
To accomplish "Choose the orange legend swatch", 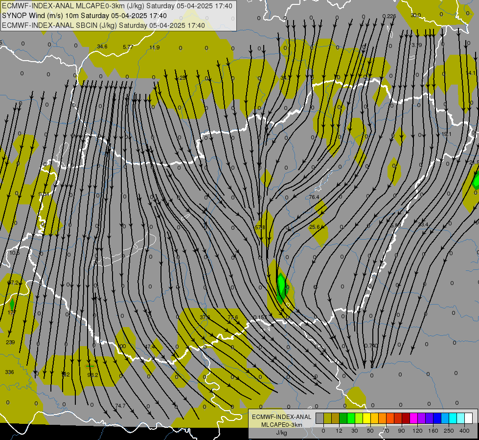I will coord(383,418).
